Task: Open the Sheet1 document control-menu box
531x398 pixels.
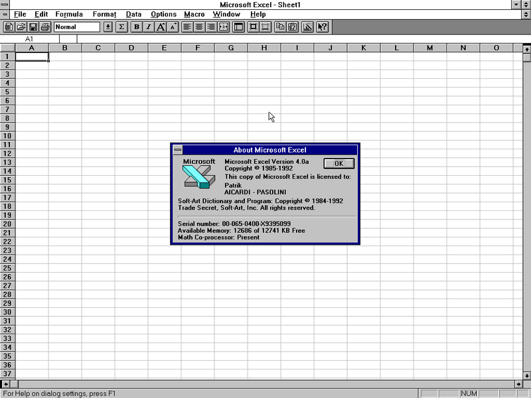Action: click(5, 14)
